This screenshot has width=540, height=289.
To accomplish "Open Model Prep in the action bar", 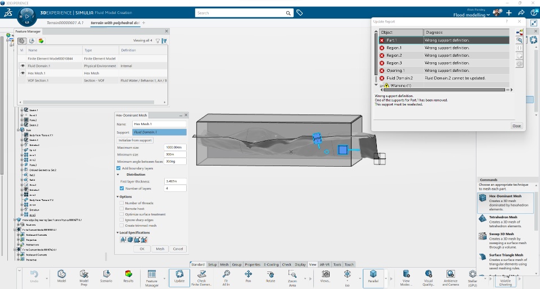I will (84, 278).
